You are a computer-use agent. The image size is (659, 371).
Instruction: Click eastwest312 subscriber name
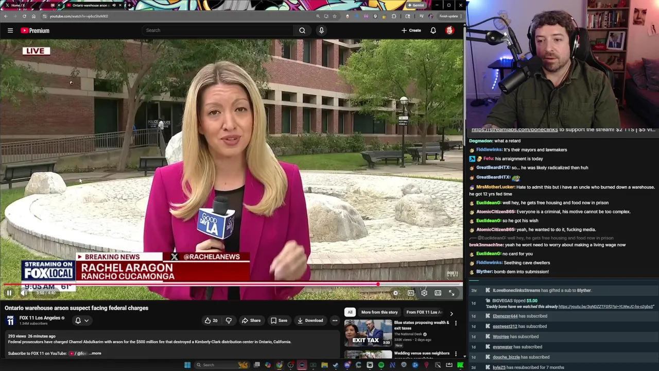pyautogui.click(x=505, y=326)
